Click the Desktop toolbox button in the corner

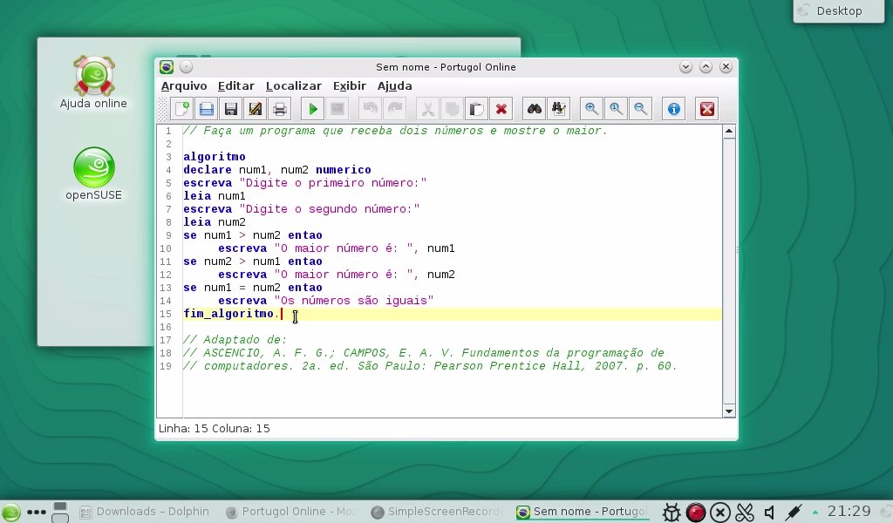tap(839, 10)
